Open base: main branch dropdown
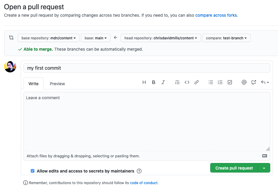 [96, 38]
